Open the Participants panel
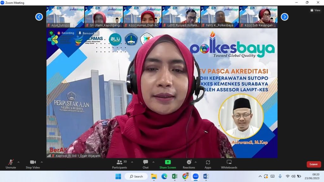Image resolution: width=324 pixels, height=182 pixels. pos(120,164)
